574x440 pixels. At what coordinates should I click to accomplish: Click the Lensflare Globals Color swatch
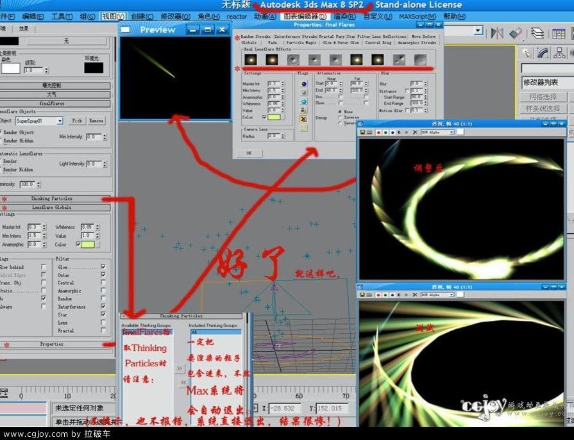point(88,245)
